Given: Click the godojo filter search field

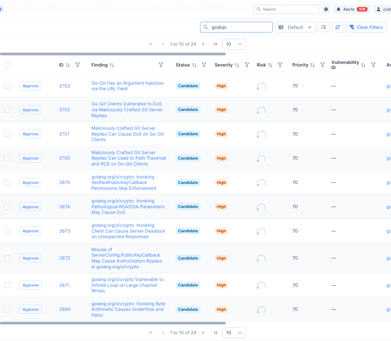Looking at the screenshot, I should click(236, 27).
